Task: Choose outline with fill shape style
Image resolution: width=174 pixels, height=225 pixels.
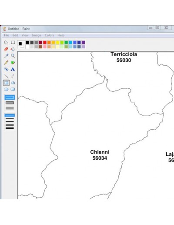Action: pos(10,103)
